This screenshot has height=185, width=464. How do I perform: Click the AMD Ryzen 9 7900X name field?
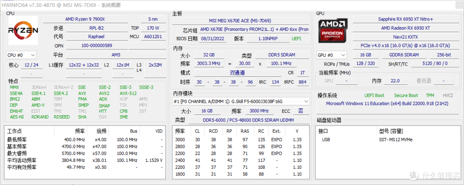[x=85, y=19]
